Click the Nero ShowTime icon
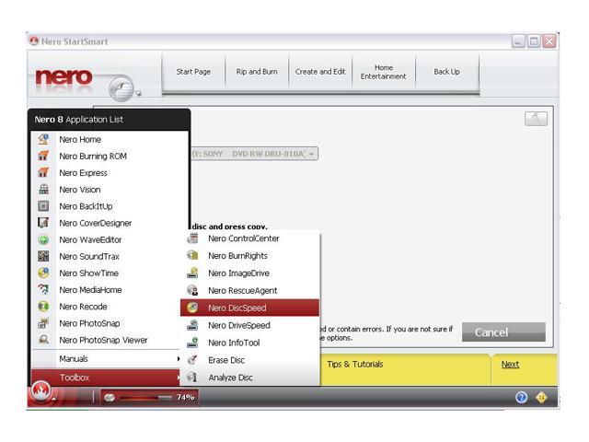589x442 pixels. pyautogui.click(x=43, y=273)
